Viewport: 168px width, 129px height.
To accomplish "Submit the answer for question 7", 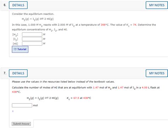I will (x=21, y=124).
